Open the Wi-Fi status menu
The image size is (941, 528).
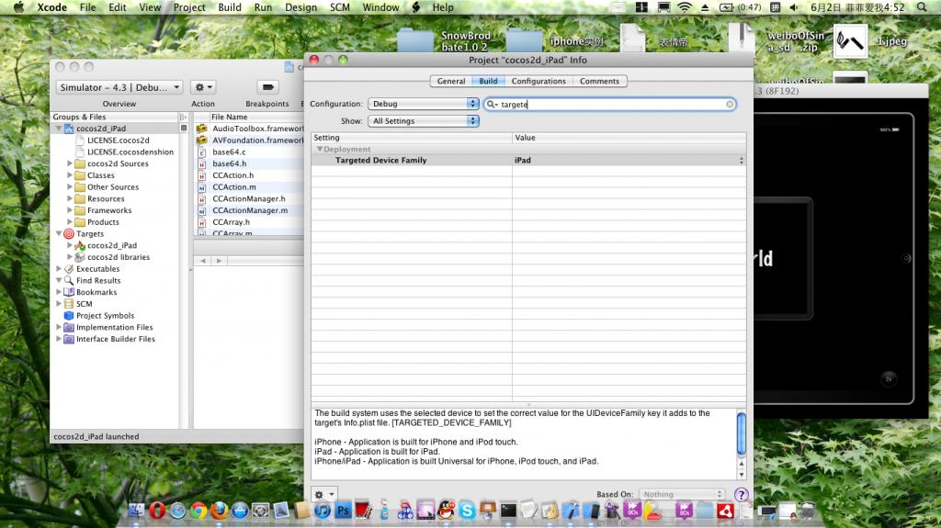(x=684, y=7)
